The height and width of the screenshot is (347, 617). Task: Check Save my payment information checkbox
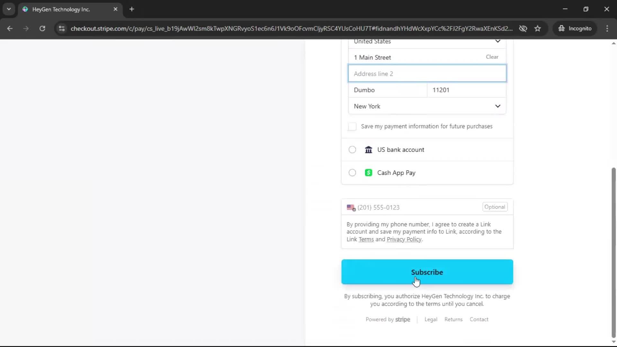(x=352, y=127)
